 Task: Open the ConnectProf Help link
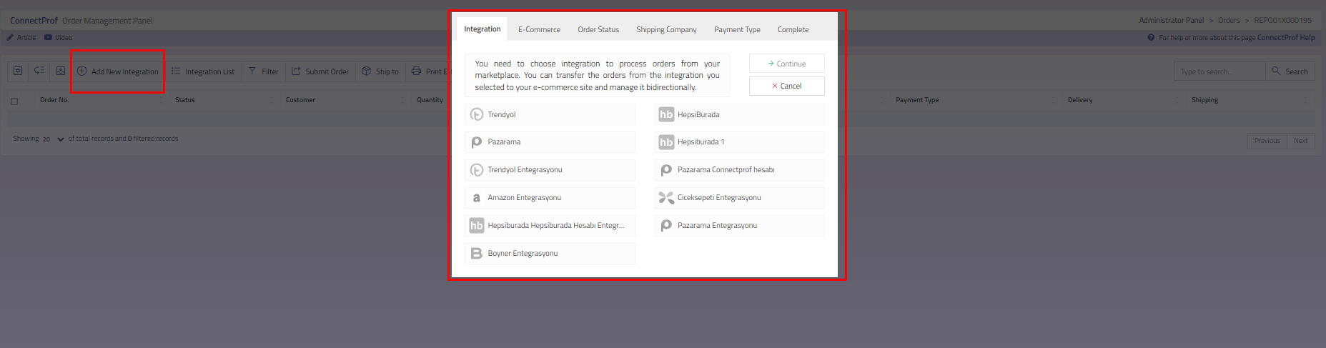pos(1285,38)
